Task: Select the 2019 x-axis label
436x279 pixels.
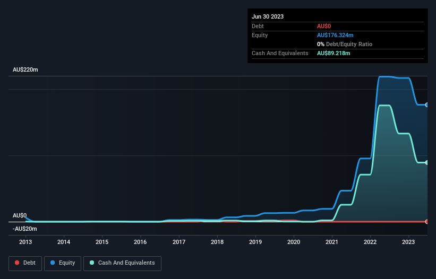Action: pos(255,242)
